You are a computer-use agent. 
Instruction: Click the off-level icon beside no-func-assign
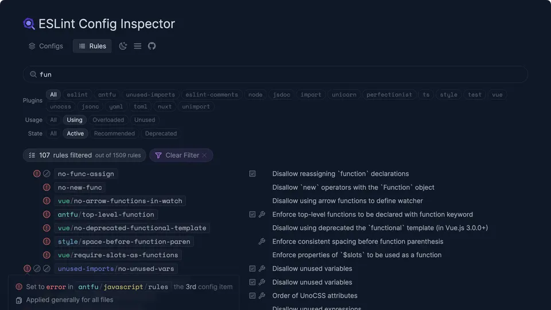(46, 173)
